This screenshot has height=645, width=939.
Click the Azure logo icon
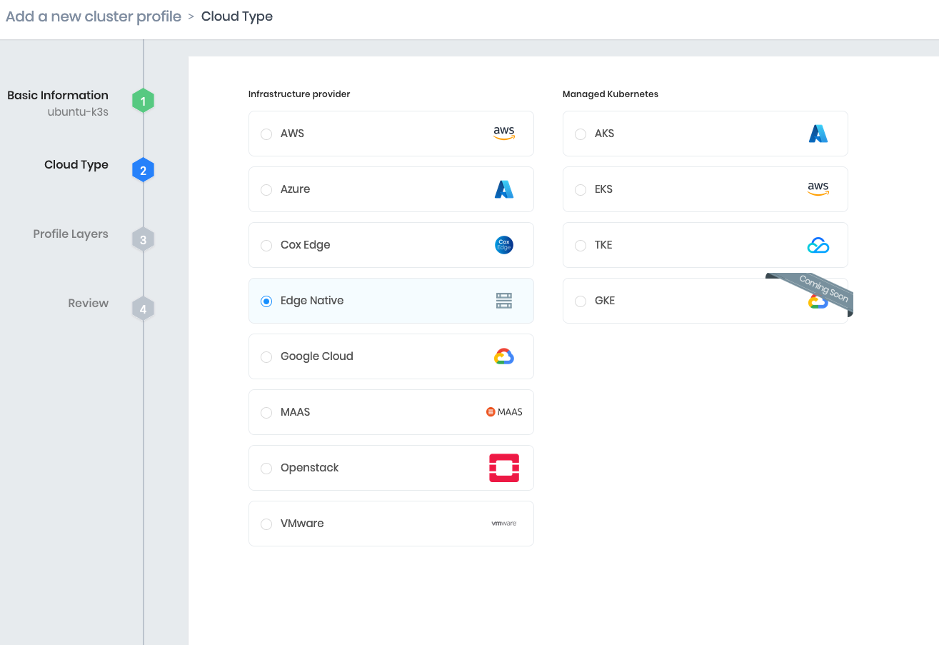tap(504, 189)
